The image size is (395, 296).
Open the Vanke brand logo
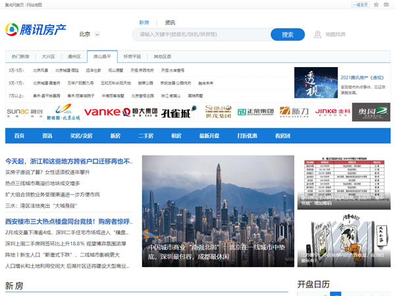[102, 112]
